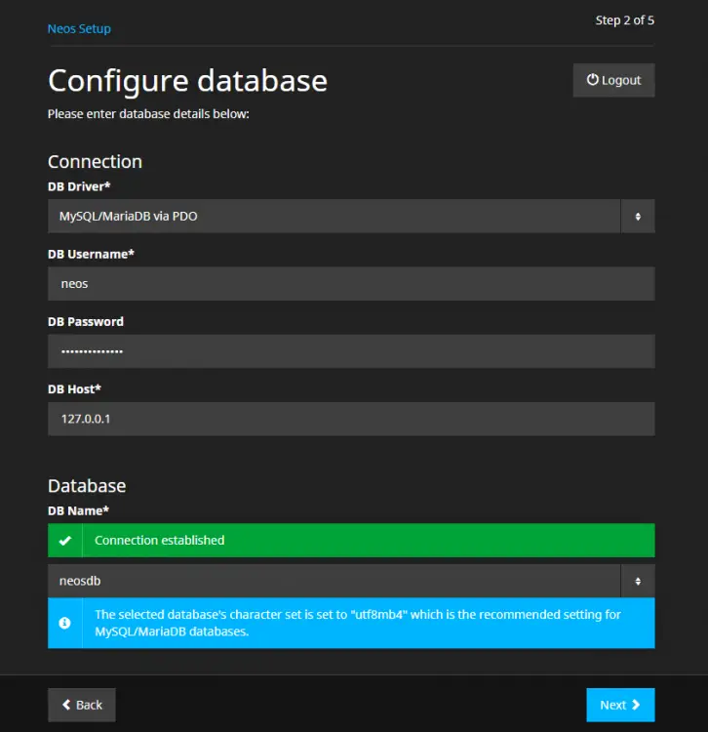Open the Neos Setup link

point(79,28)
